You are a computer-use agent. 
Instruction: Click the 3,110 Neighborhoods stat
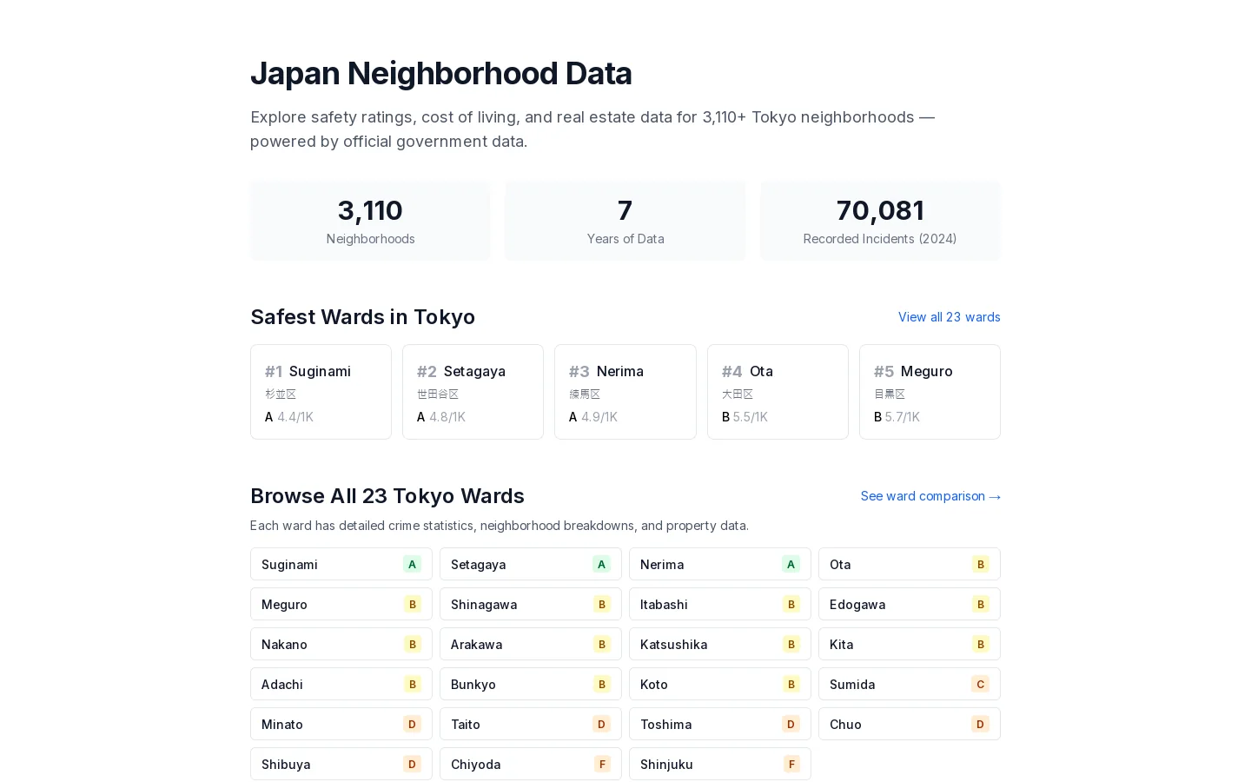point(370,221)
